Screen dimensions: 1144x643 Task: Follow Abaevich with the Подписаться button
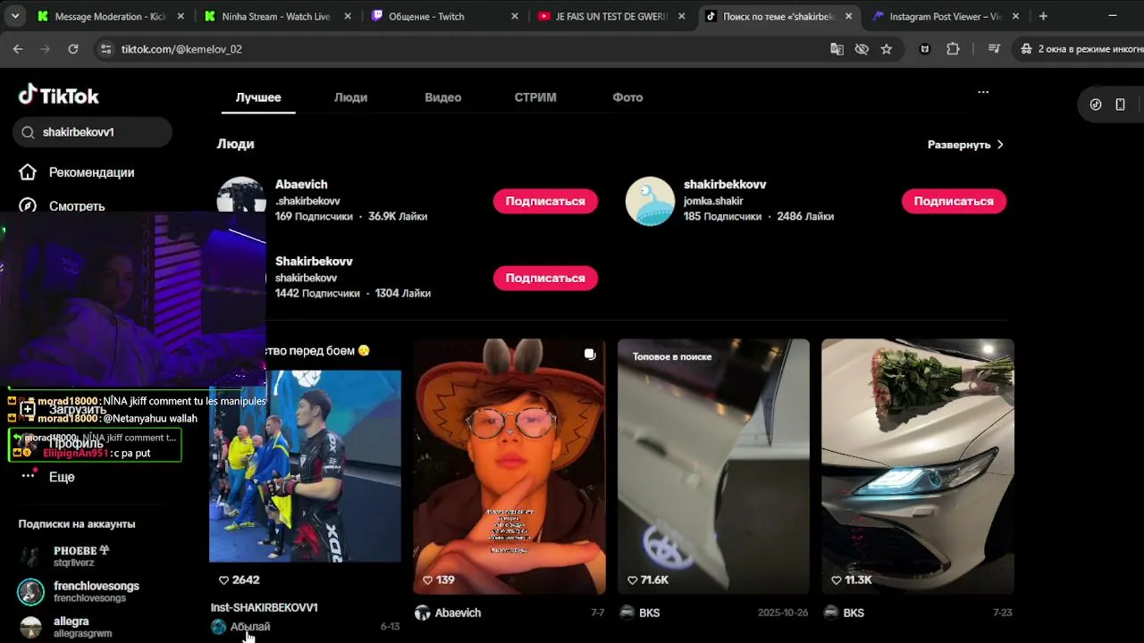pos(545,201)
